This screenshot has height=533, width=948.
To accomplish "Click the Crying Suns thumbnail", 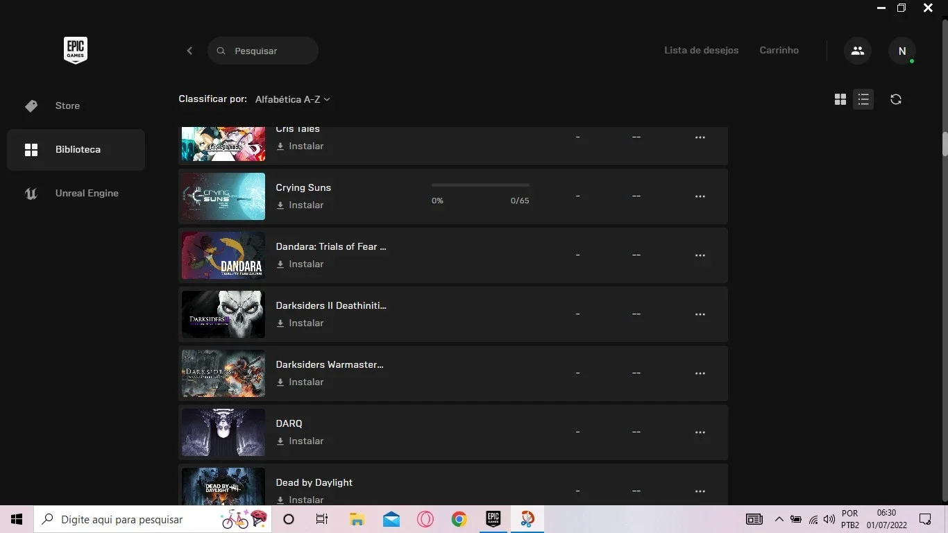I will coord(223,196).
